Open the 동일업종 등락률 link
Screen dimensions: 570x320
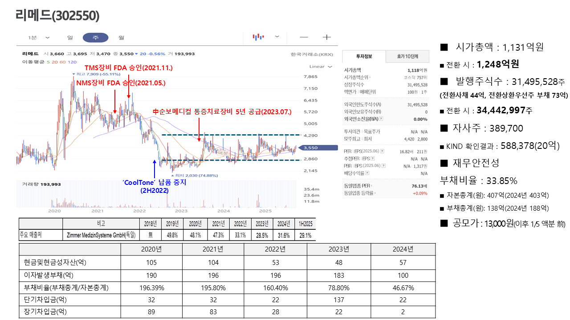pos(359,193)
